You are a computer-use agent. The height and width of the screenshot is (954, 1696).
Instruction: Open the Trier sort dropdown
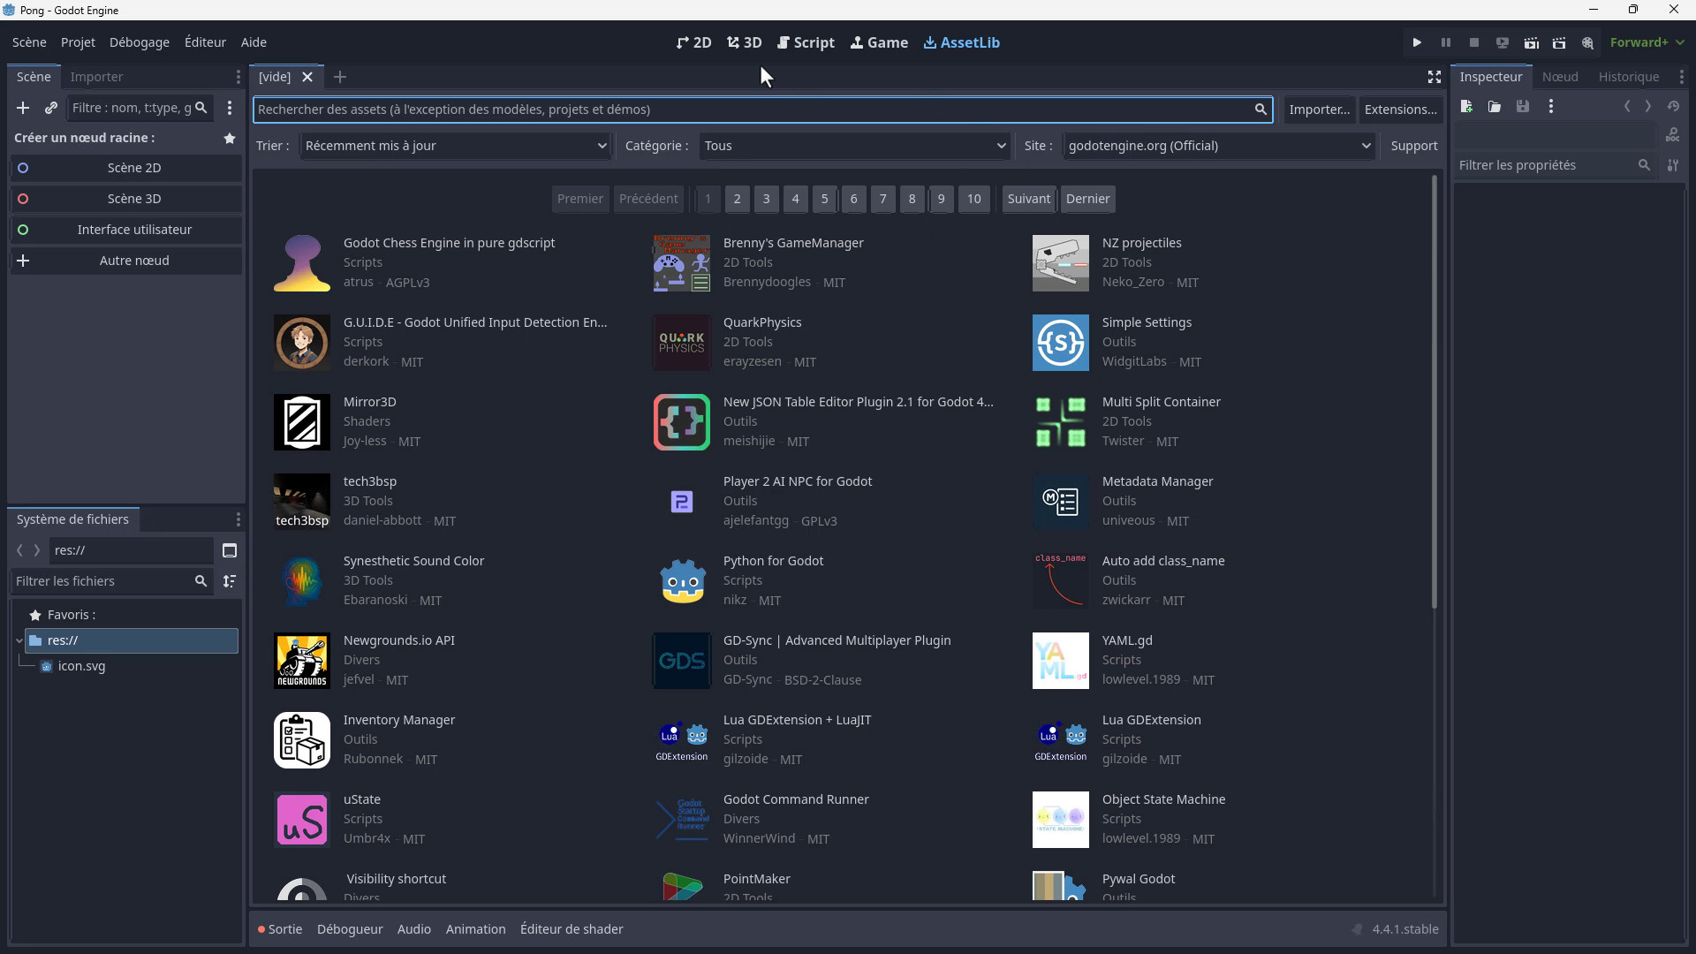click(x=455, y=146)
